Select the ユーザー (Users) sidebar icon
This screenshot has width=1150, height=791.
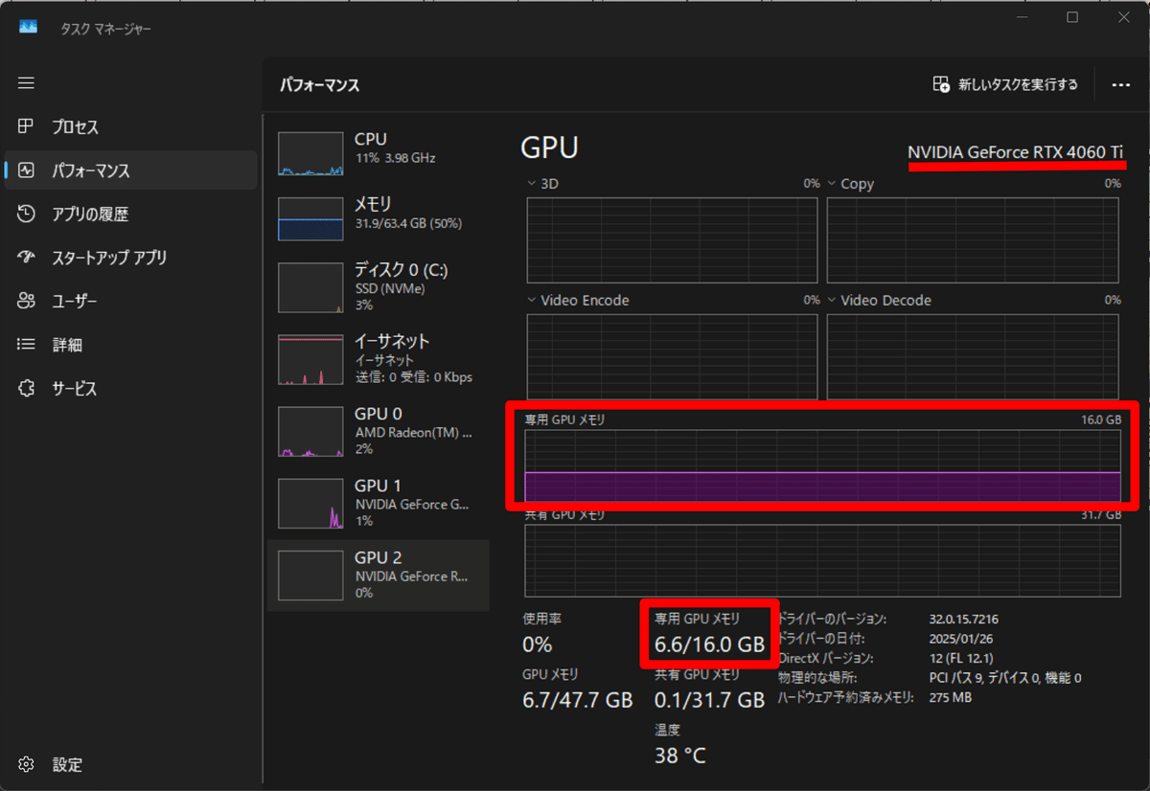[28, 301]
